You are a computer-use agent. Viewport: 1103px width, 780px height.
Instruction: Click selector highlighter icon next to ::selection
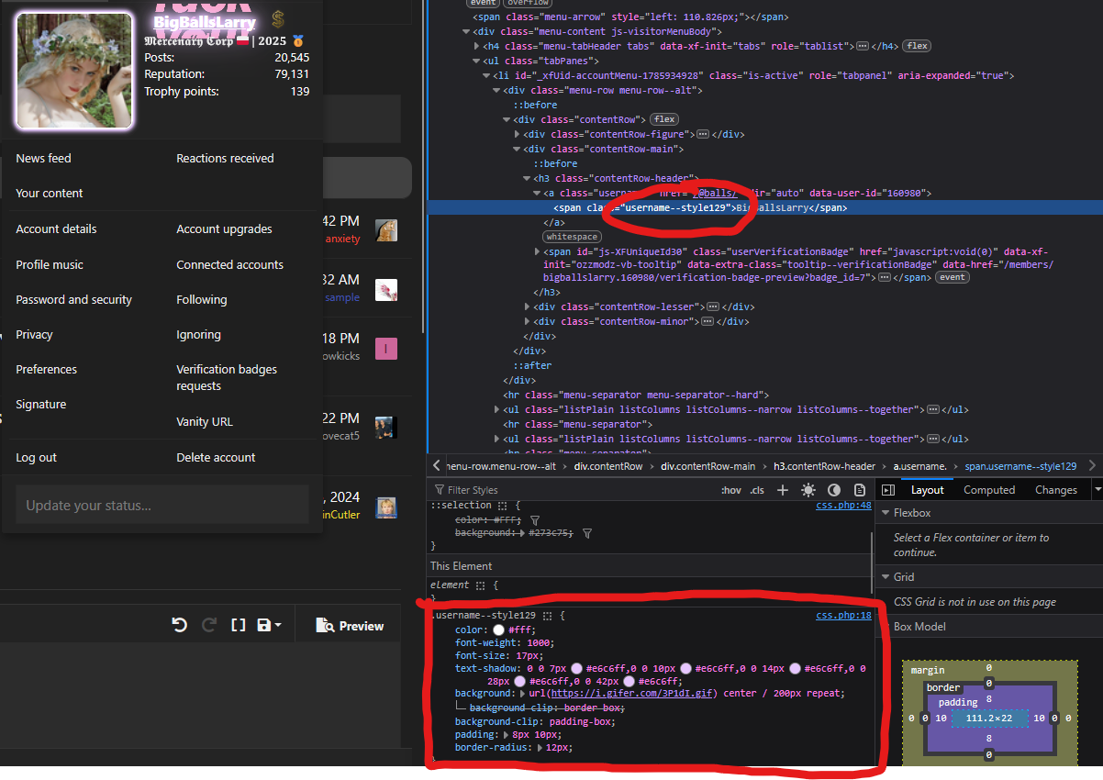(x=502, y=506)
